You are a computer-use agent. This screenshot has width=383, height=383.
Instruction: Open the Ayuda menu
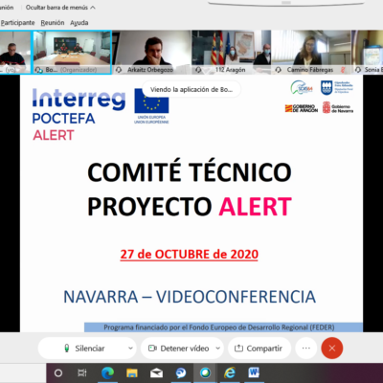pyautogui.click(x=79, y=23)
